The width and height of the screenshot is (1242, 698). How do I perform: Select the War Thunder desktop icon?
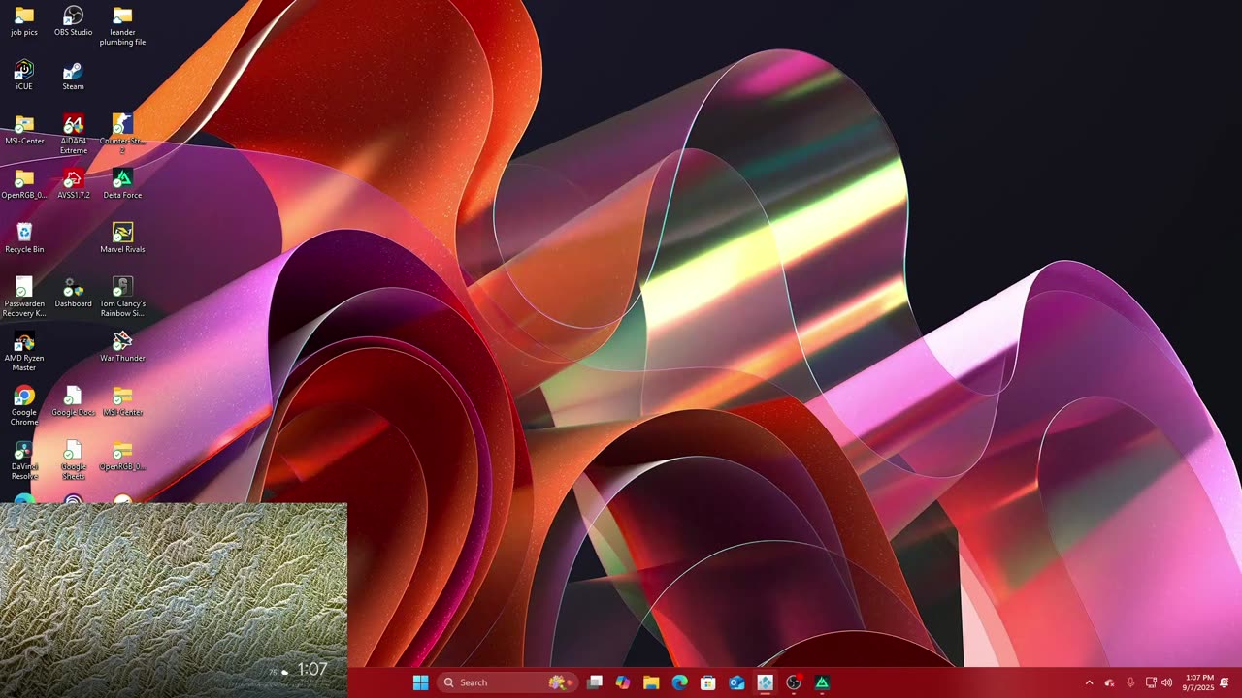(x=122, y=347)
